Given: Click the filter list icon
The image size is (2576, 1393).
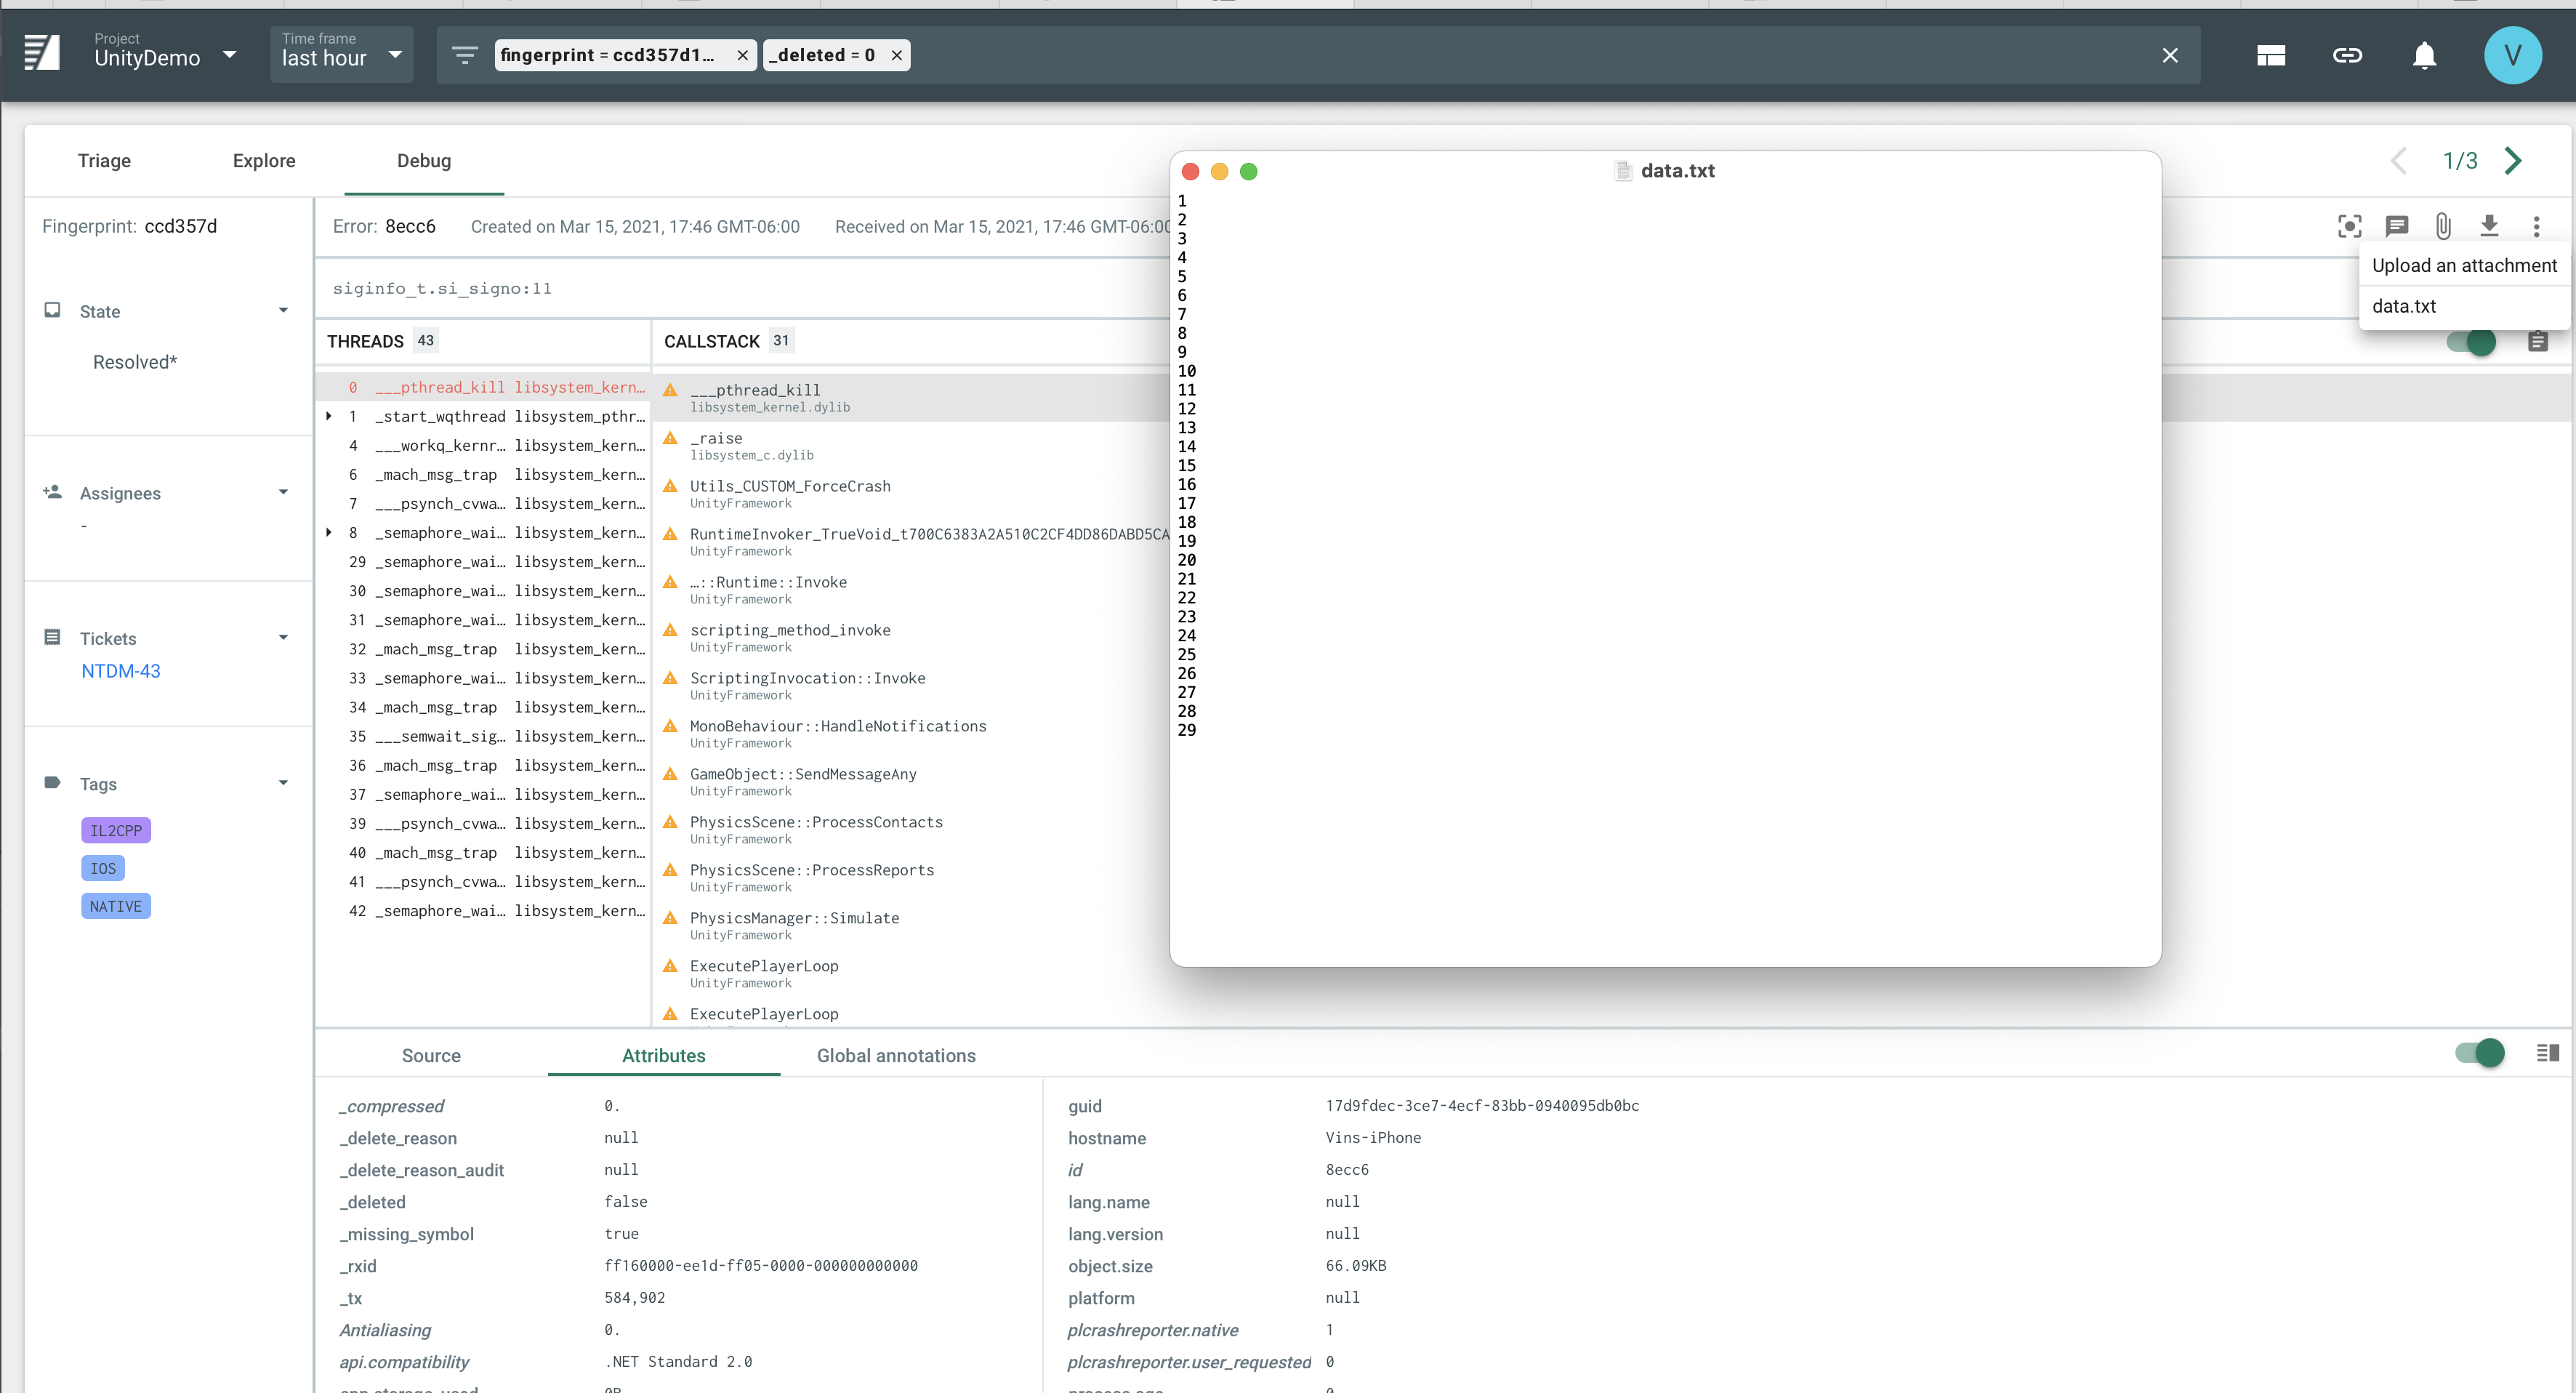Looking at the screenshot, I should pyautogui.click(x=464, y=55).
